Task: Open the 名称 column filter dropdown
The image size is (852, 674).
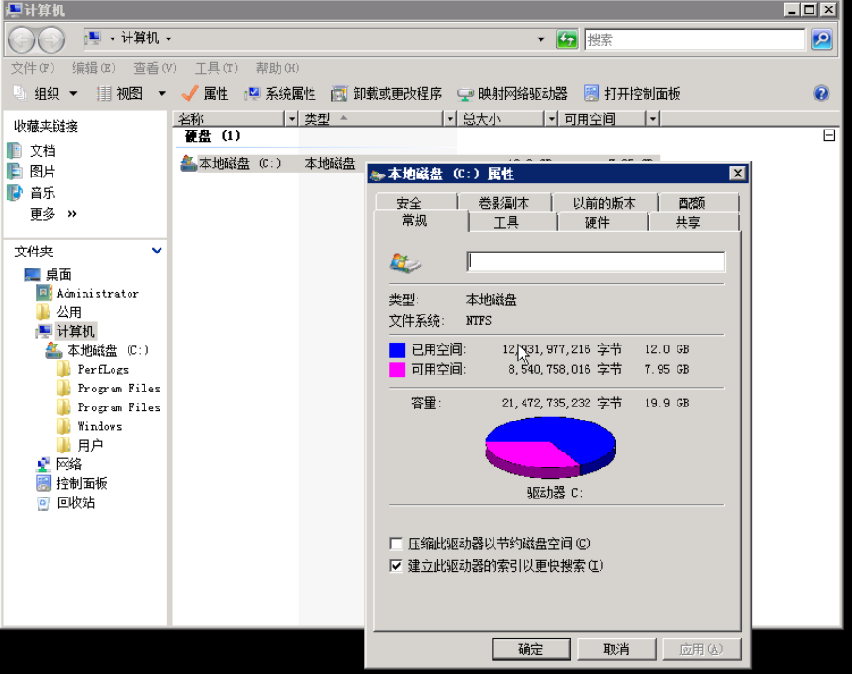Action: point(292,118)
